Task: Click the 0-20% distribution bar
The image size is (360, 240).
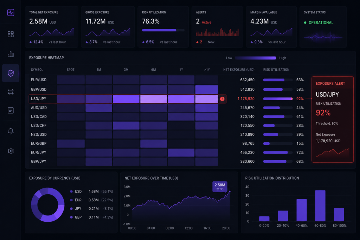Action: pyautogui.click(x=264, y=219)
